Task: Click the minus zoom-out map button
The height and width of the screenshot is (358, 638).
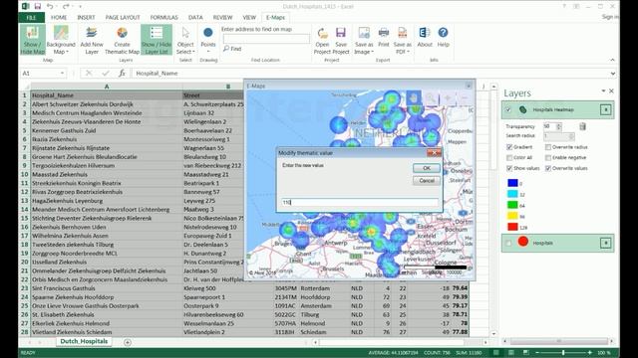Action: click(x=465, y=98)
